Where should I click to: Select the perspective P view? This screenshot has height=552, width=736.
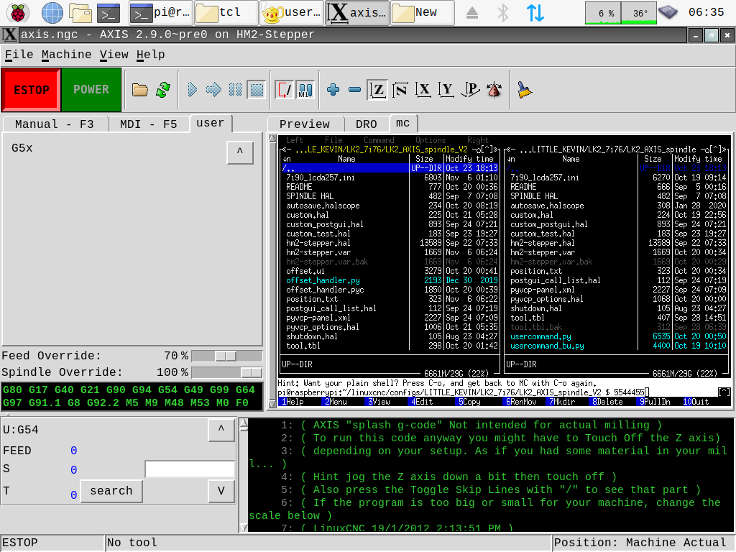(470, 90)
